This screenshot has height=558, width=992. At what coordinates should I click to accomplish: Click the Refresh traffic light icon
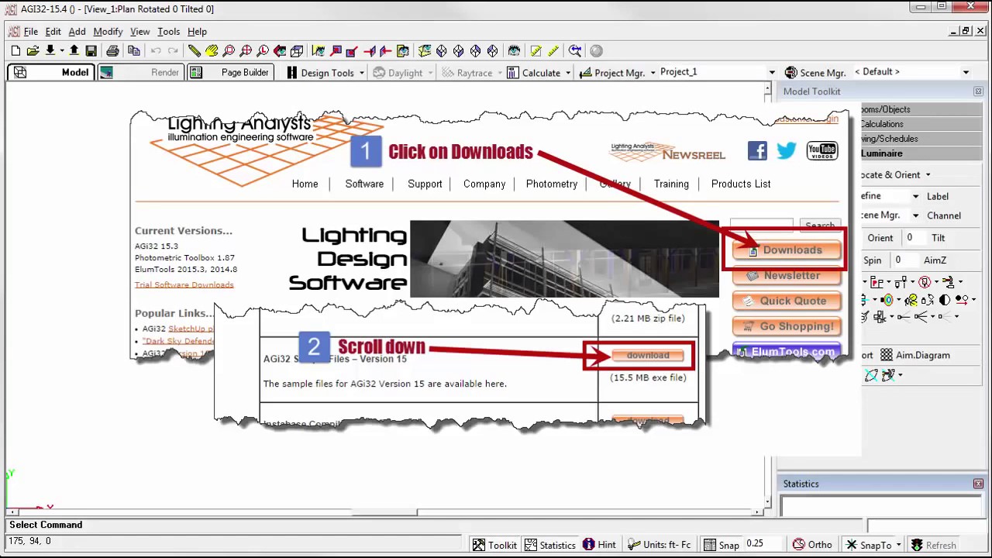917,545
